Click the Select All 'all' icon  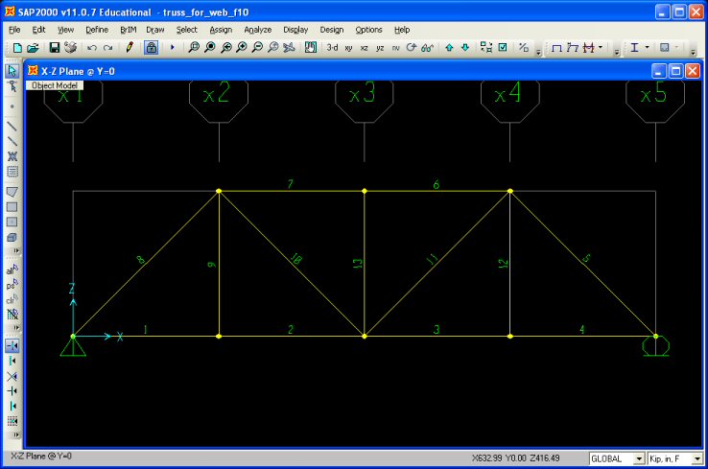pyautogui.click(x=12, y=270)
